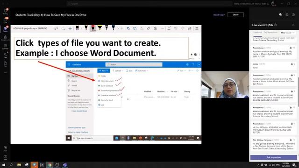
Task: Leave the live event
Action: [235, 14]
